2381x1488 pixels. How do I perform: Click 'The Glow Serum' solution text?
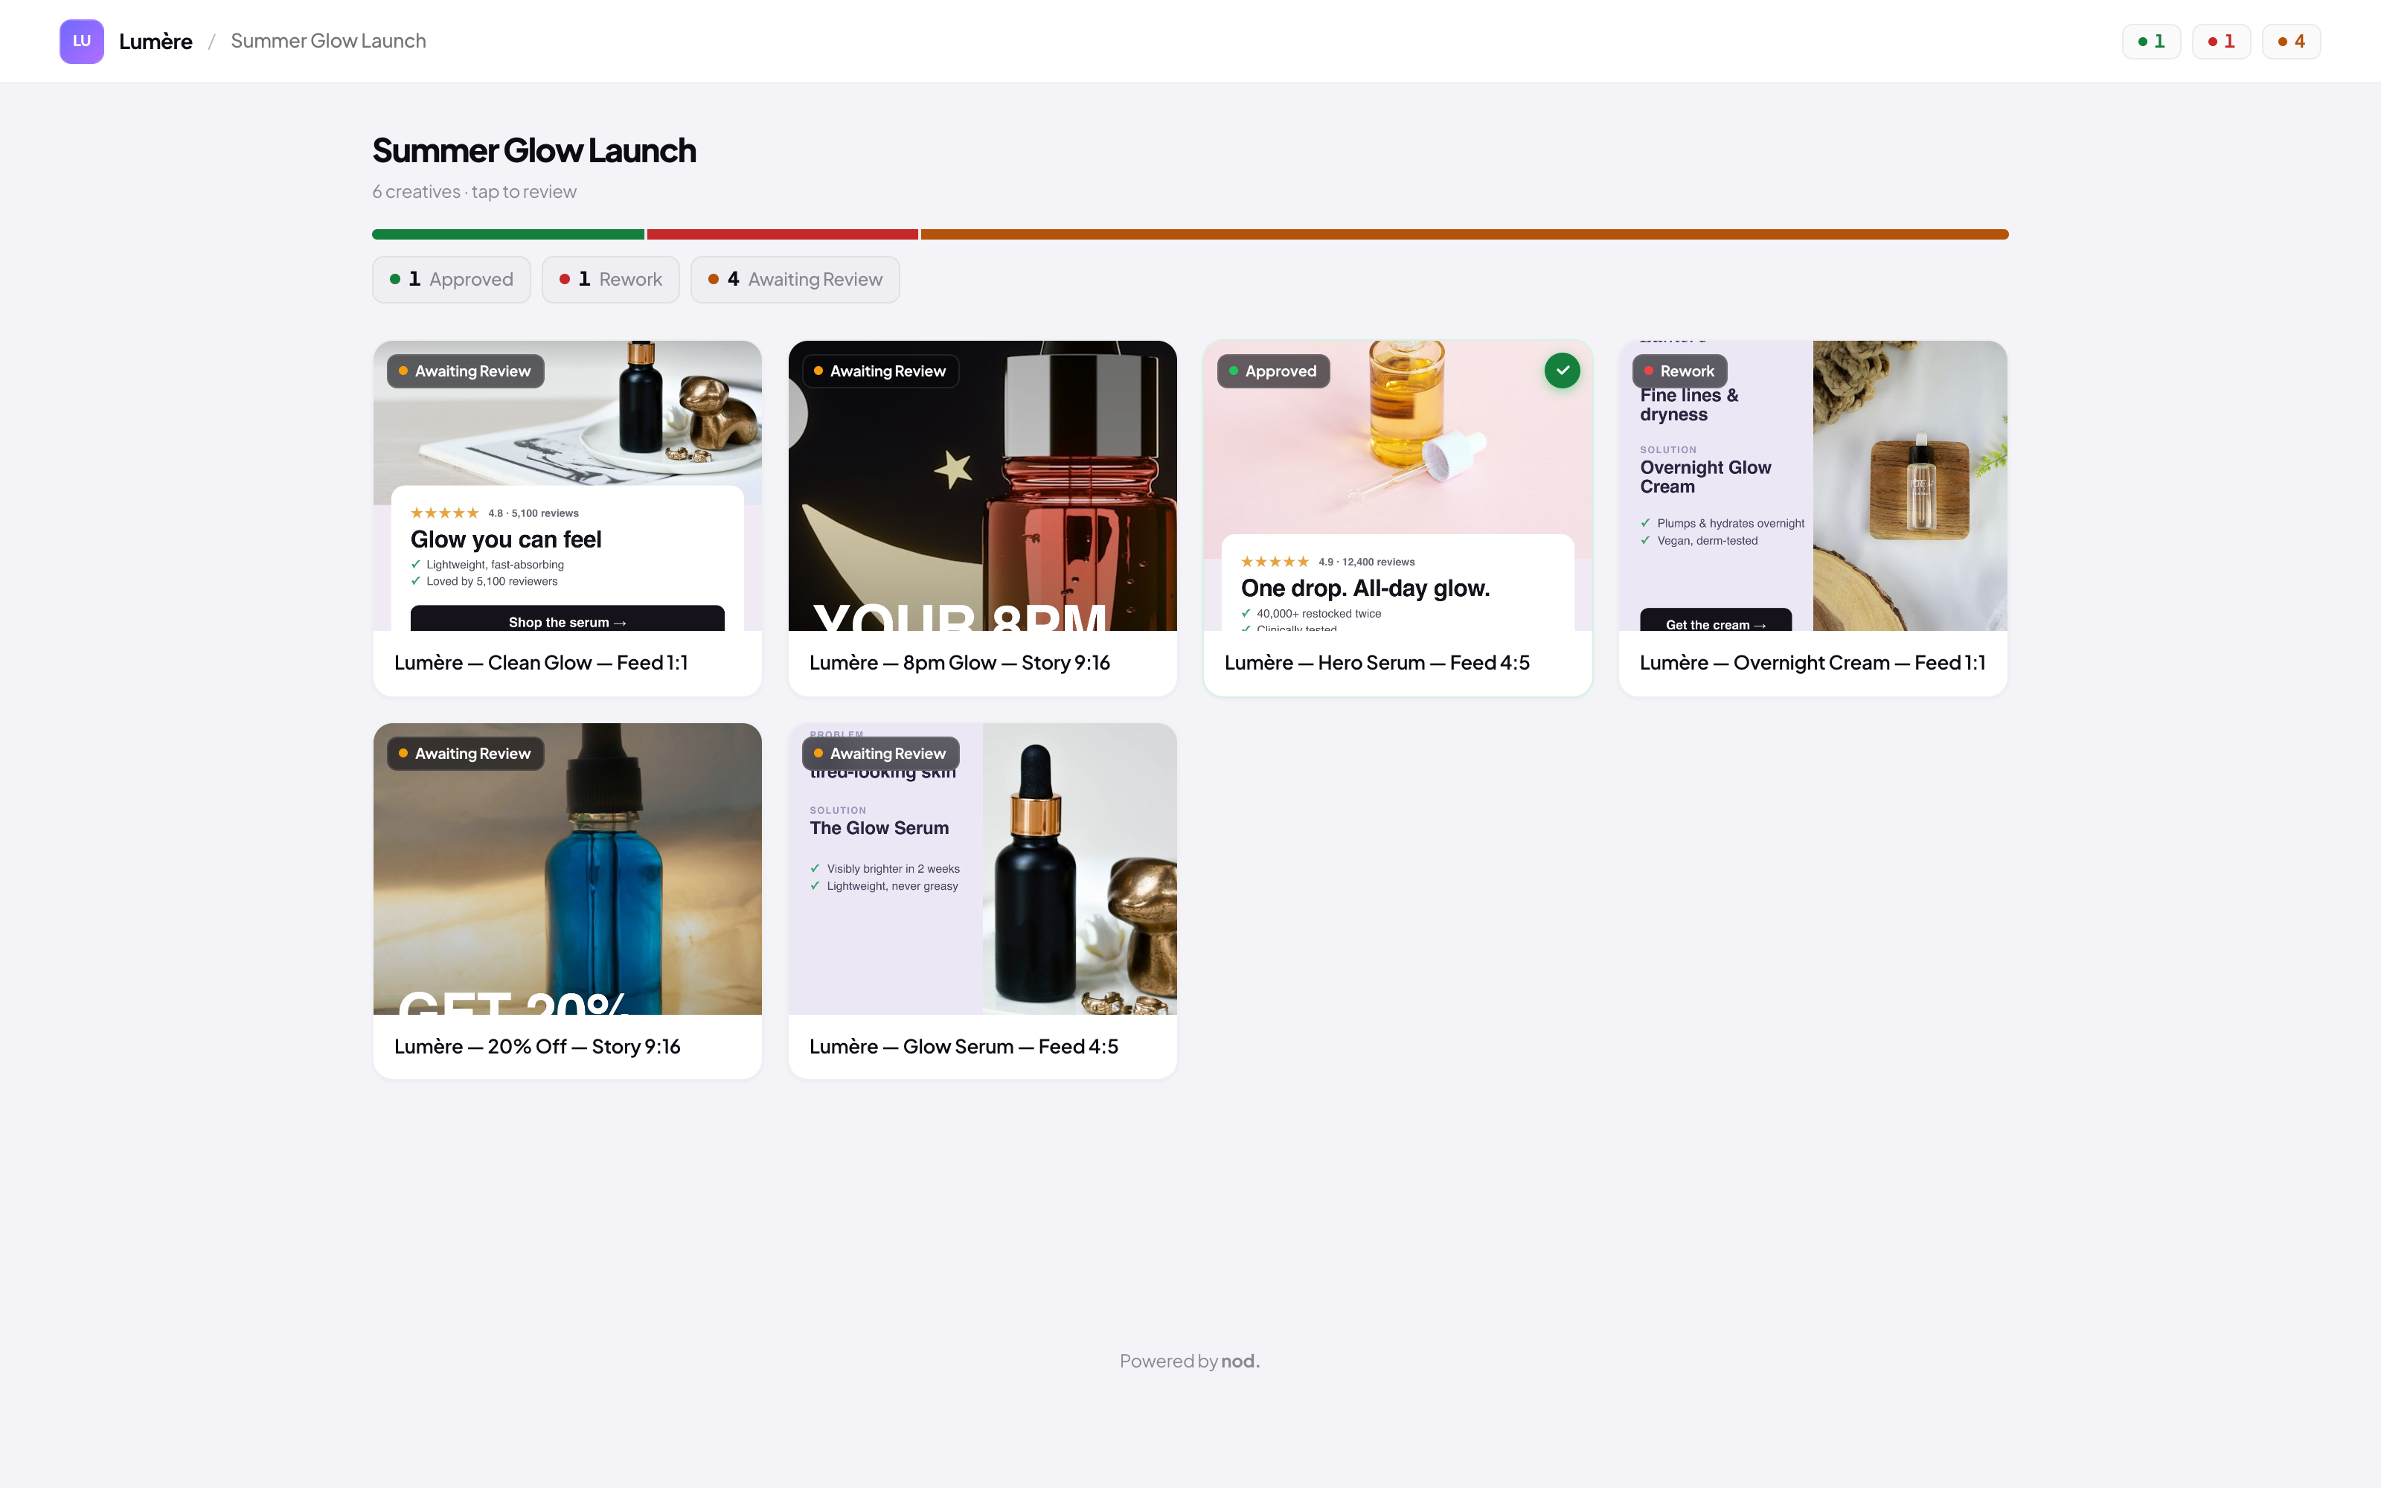(879, 829)
